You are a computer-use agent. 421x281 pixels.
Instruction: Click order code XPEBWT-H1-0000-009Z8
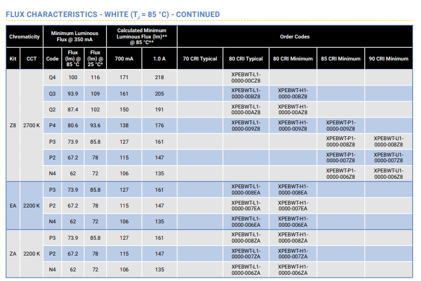[293, 126]
